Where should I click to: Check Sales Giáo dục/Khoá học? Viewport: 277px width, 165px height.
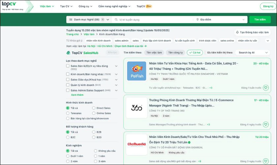[68, 80]
